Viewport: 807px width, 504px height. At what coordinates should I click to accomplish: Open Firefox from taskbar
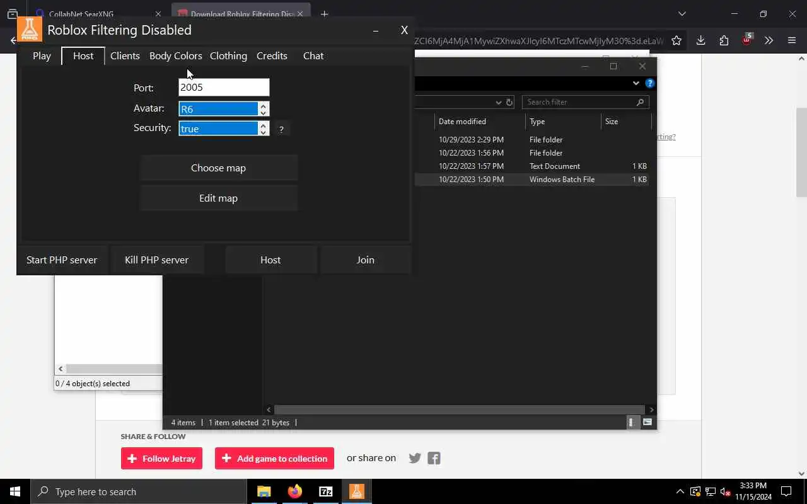[294, 491]
